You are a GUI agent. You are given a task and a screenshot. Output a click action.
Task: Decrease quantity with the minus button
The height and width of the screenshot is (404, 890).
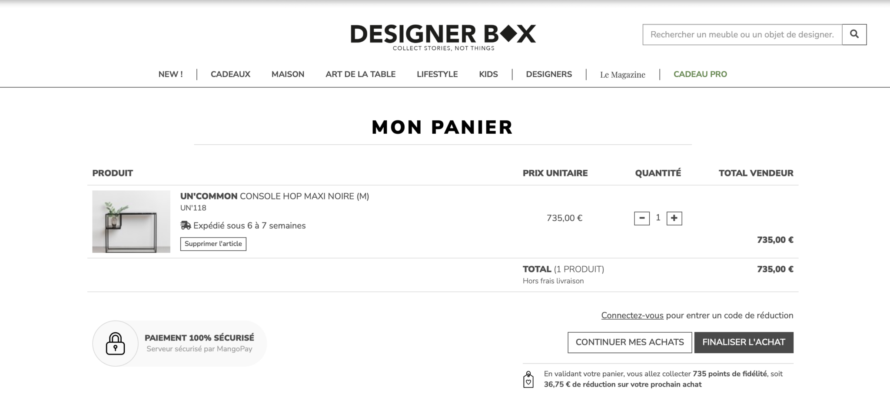coord(642,218)
